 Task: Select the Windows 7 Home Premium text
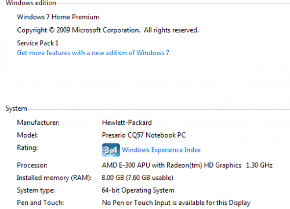tap(58, 17)
